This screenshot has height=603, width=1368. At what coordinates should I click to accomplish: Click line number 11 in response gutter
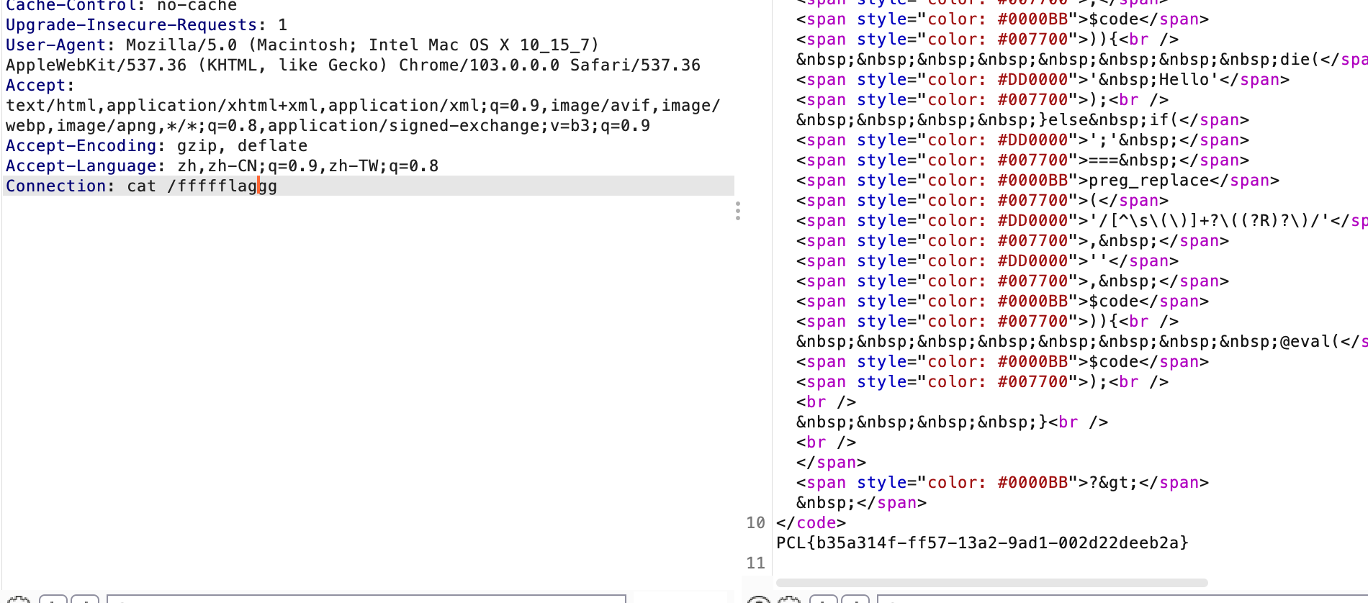tap(755, 563)
